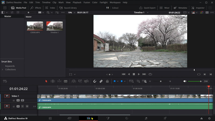Toggle dual viewer mode icon
This screenshot has width=215, height=121.
click(x=207, y=12)
